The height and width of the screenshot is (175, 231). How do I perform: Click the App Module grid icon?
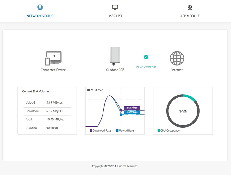[190, 7]
